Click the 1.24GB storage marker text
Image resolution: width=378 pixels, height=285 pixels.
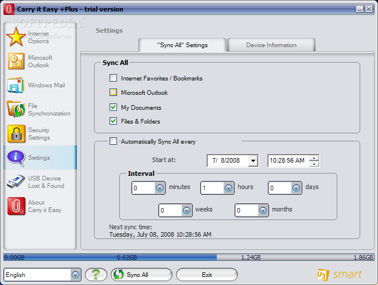[x=251, y=257]
